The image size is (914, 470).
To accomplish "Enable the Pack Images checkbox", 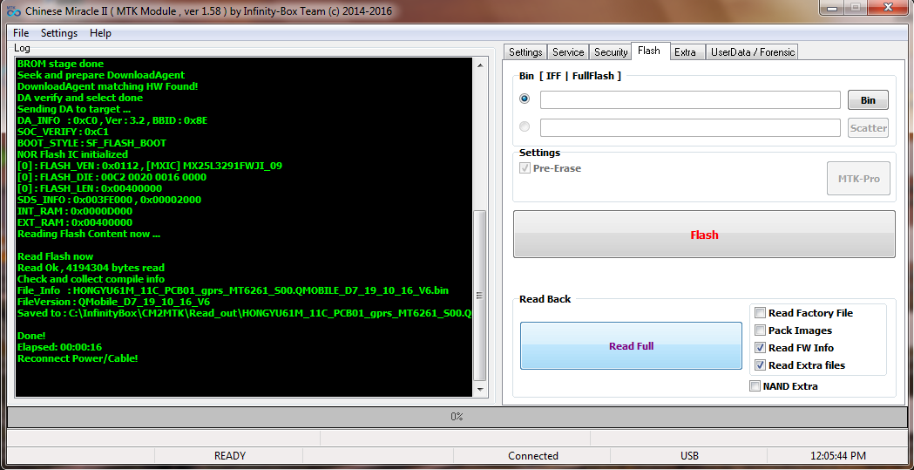I will click(x=761, y=330).
